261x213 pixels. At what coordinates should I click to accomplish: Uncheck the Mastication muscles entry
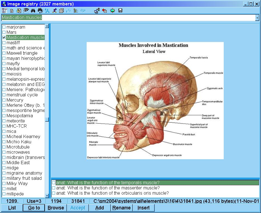coord(4,37)
